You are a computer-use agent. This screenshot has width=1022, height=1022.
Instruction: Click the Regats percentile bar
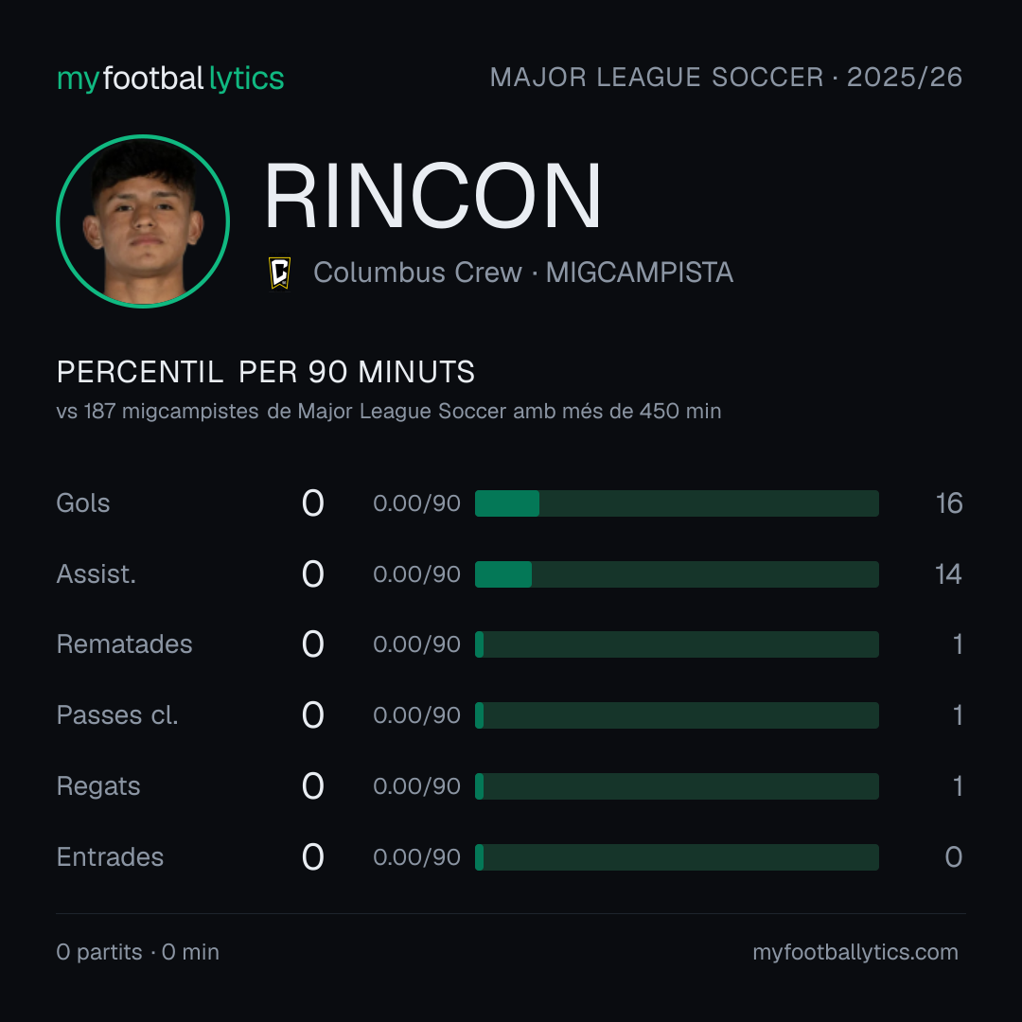[x=677, y=786]
